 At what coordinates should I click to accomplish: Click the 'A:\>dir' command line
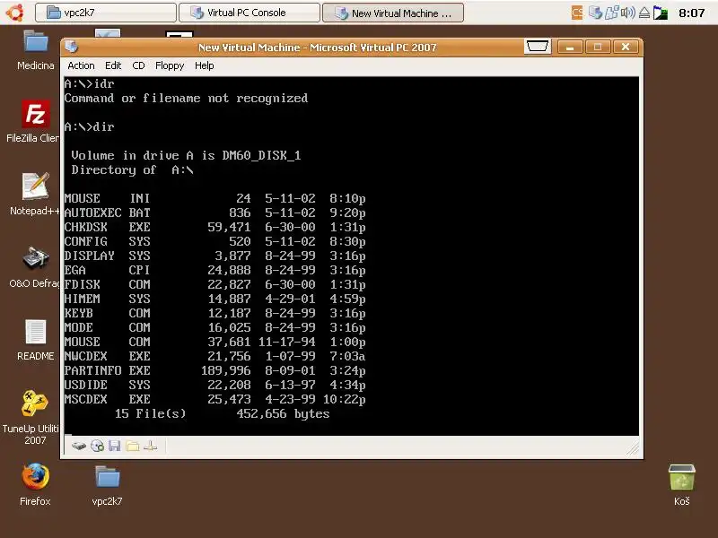click(x=89, y=126)
